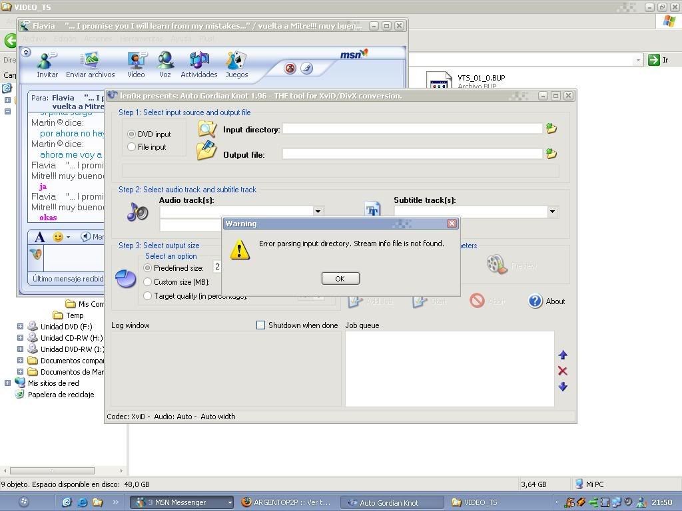Click OK in the Warning dialog
The height and width of the screenshot is (511, 682).
[x=340, y=279]
